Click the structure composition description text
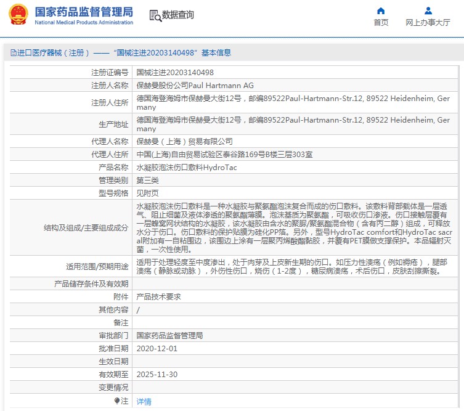Viewport: 464px width, 411px height. (294, 228)
